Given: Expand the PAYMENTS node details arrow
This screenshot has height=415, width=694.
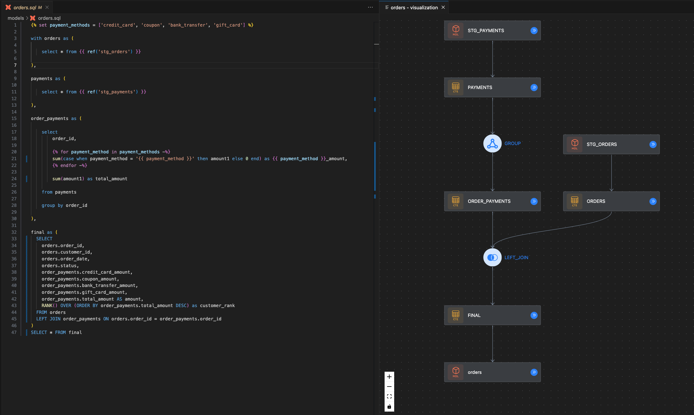Looking at the screenshot, I should pyautogui.click(x=534, y=88).
